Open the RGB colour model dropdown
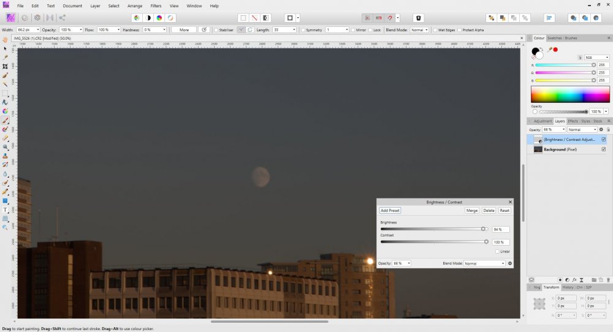 [x=597, y=58]
